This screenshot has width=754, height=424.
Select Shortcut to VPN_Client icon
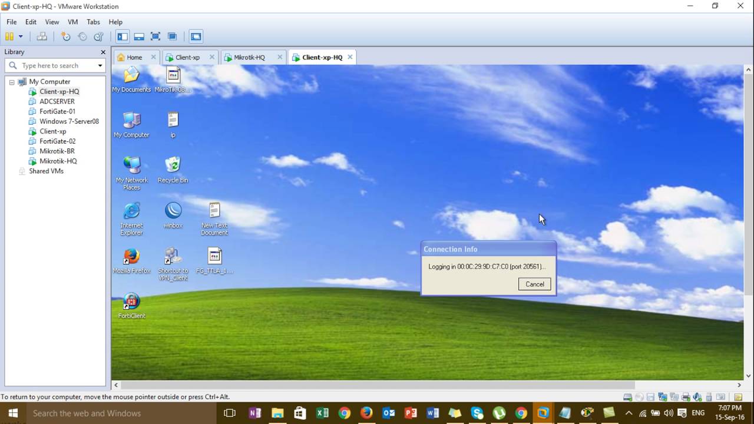(173, 264)
